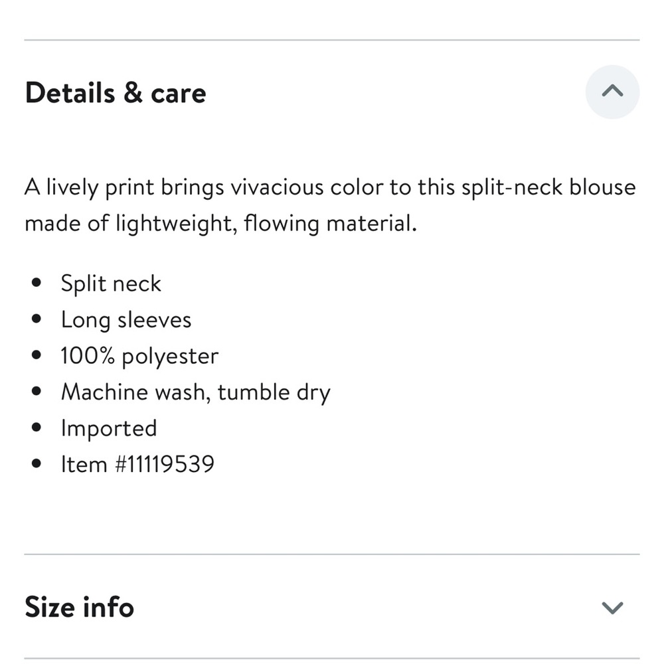Click the 'A lively print brings' description line

[330, 187]
